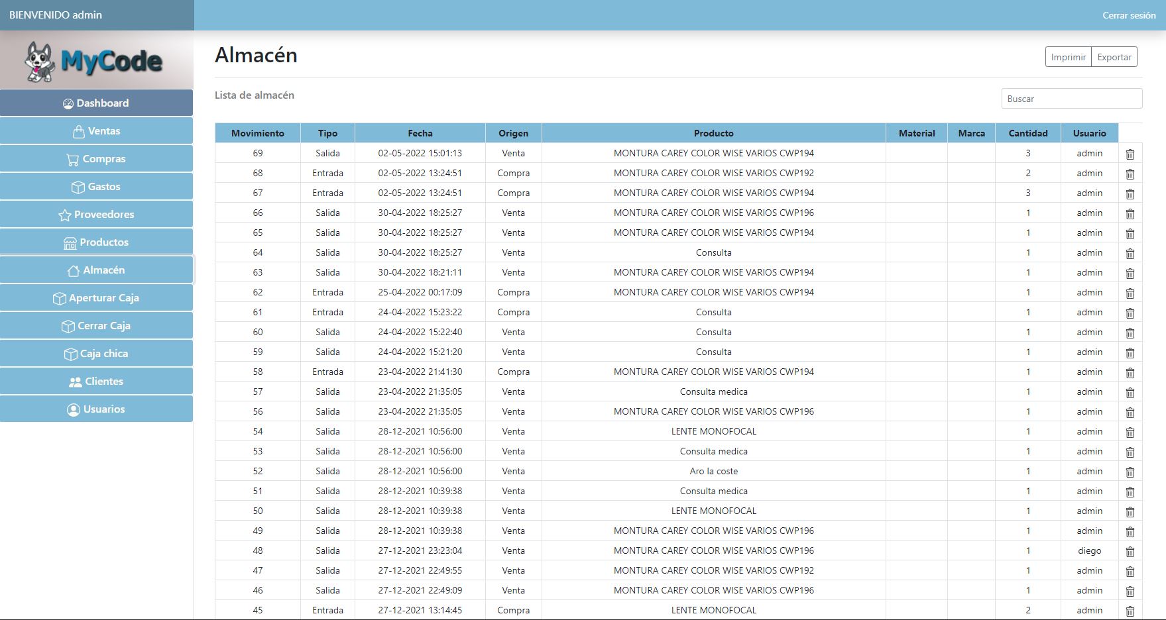Remove movement 66 via trash icon
The width and height of the screenshot is (1166, 620).
point(1130,213)
